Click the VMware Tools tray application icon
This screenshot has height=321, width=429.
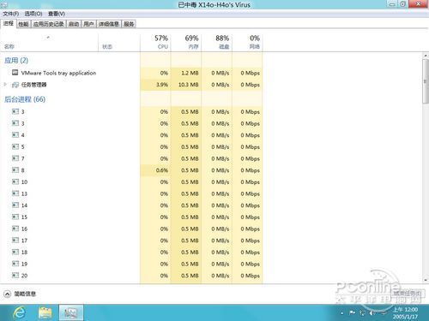pos(15,73)
